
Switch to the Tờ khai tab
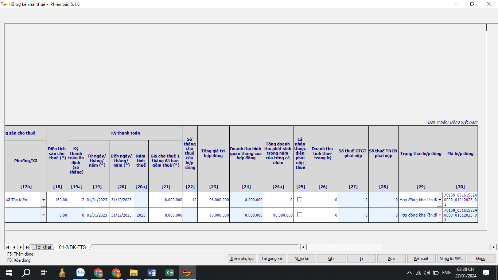click(x=43, y=247)
